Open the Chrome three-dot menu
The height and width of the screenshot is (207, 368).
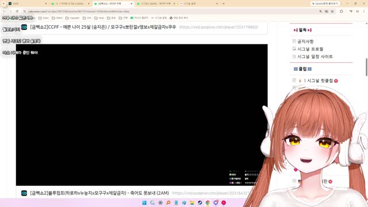point(364,11)
